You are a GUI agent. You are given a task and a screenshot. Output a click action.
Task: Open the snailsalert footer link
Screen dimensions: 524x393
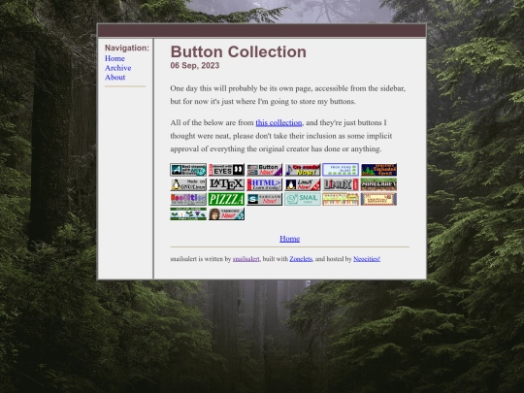pos(246,259)
